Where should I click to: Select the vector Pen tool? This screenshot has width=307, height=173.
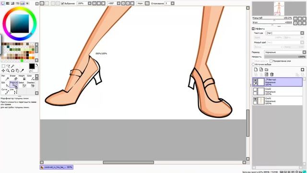[5, 77]
